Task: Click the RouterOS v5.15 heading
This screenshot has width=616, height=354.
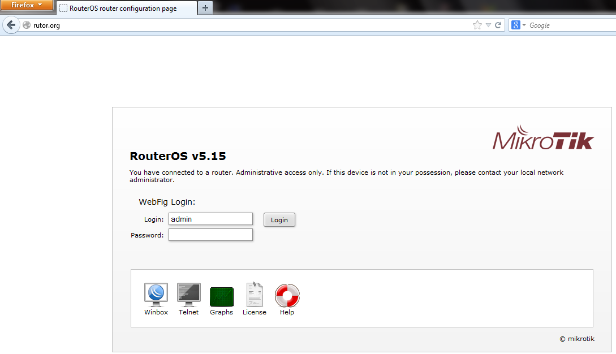Action: coord(178,156)
